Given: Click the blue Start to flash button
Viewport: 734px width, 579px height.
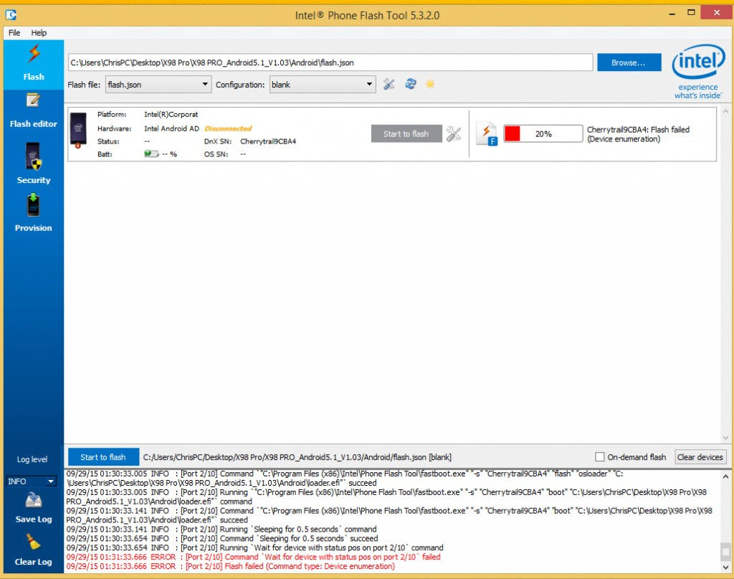Looking at the screenshot, I should coord(103,457).
